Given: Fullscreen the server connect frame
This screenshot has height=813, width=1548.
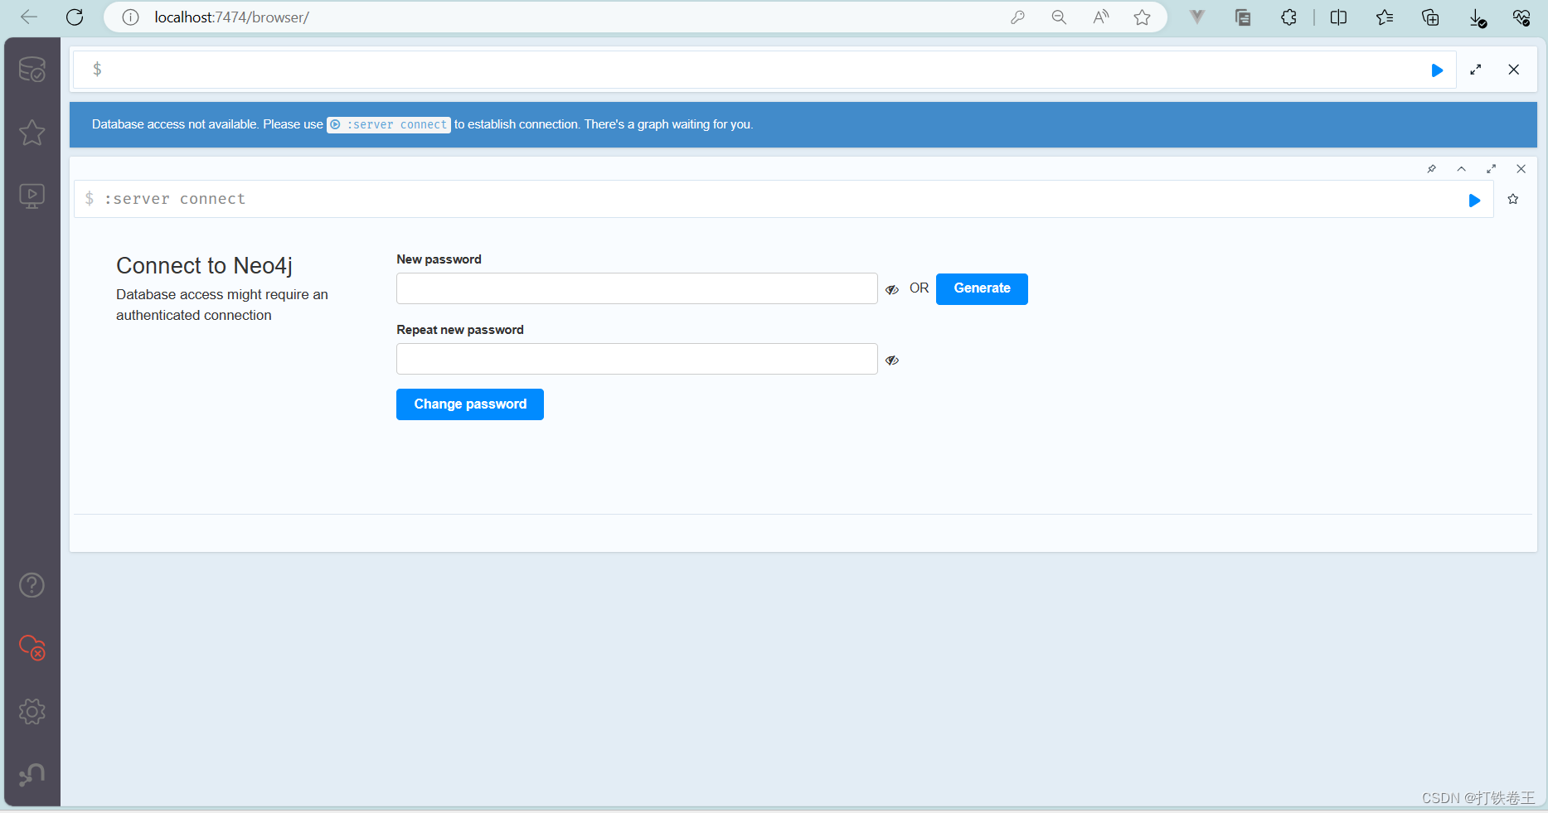Looking at the screenshot, I should (x=1492, y=169).
